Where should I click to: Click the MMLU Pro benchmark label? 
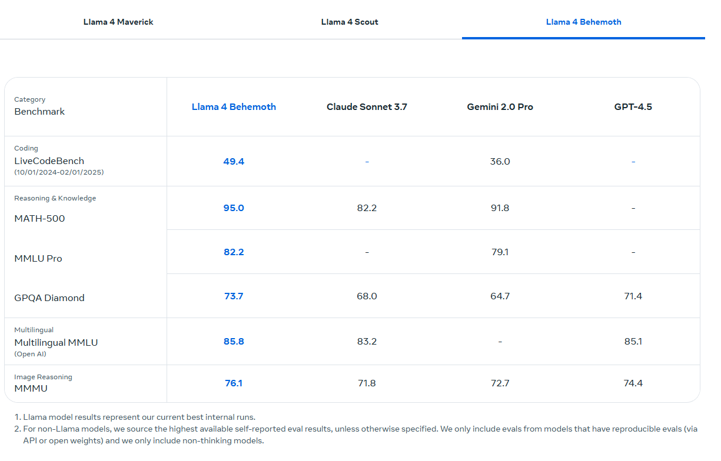coord(38,259)
